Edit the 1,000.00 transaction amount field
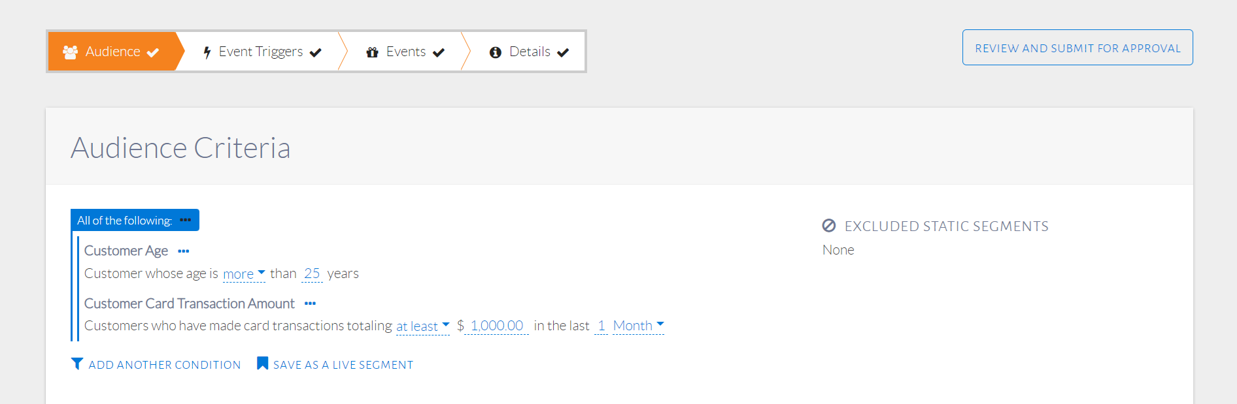The height and width of the screenshot is (404, 1237). [x=496, y=326]
